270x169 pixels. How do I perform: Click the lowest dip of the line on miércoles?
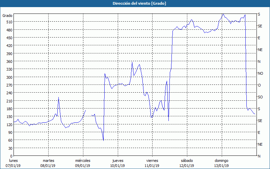point(103,140)
